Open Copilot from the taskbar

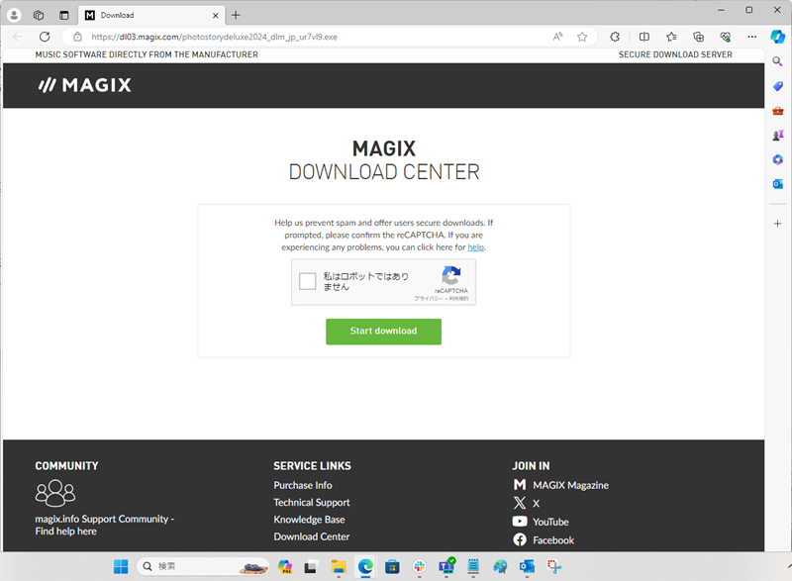[285, 566]
